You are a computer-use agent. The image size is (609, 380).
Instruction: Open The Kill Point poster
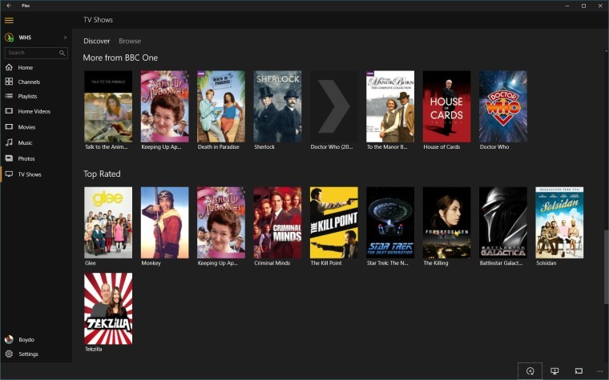[334, 222]
